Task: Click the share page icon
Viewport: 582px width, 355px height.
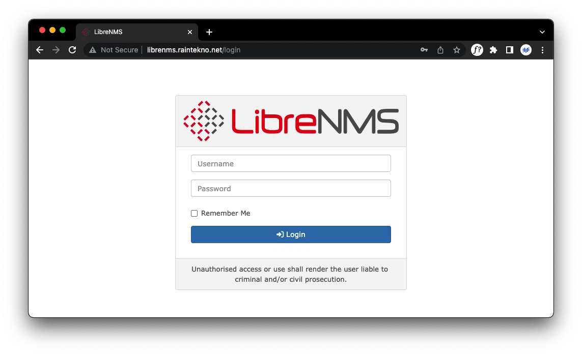Action: (x=440, y=50)
